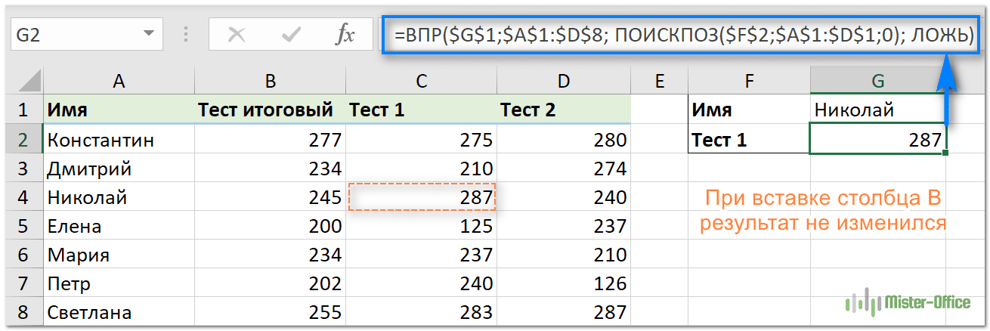Select cell G1 containing Николай
Image resolution: width=990 pixels, height=331 pixels.
tap(877, 110)
